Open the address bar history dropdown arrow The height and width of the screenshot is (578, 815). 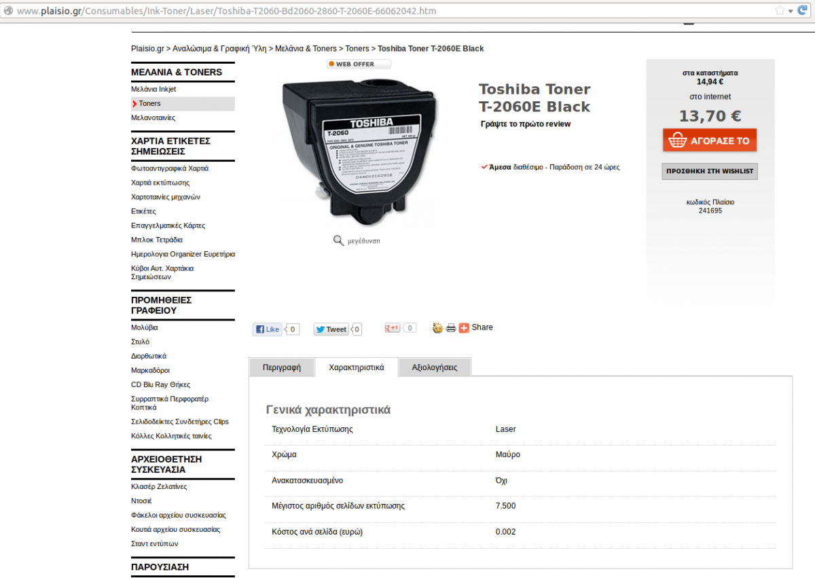(x=792, y=11)
